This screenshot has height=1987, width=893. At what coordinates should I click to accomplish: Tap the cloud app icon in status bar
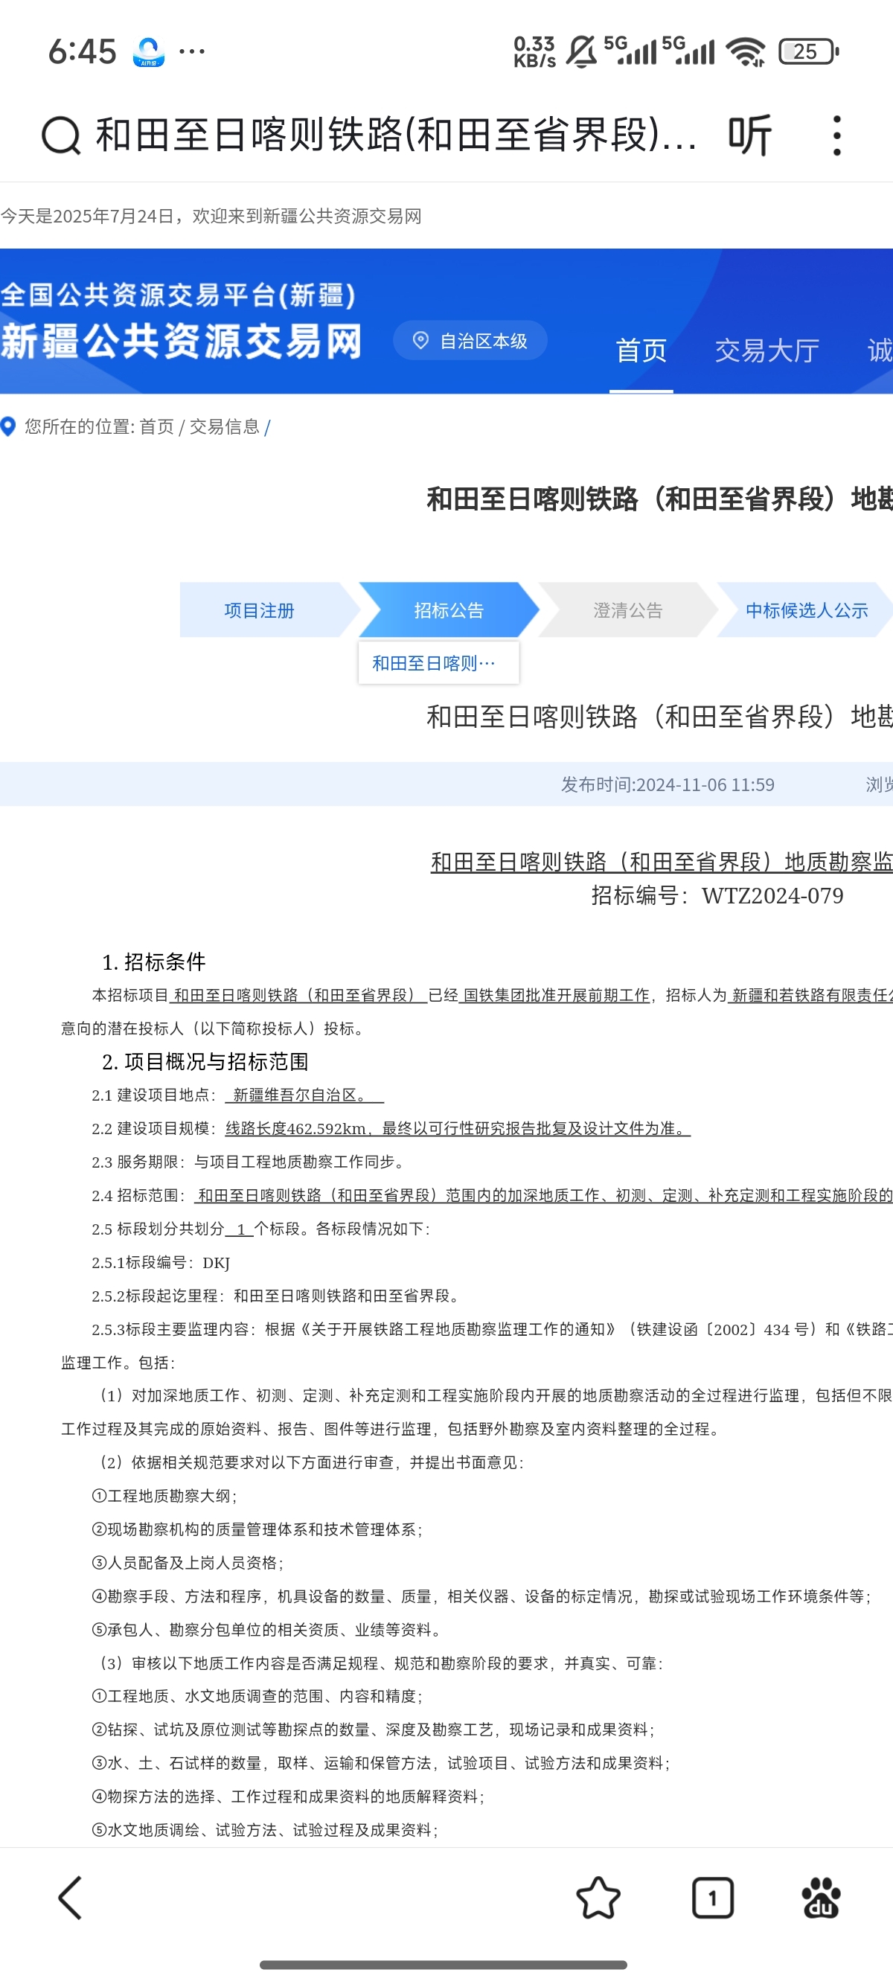pos(148,51)
